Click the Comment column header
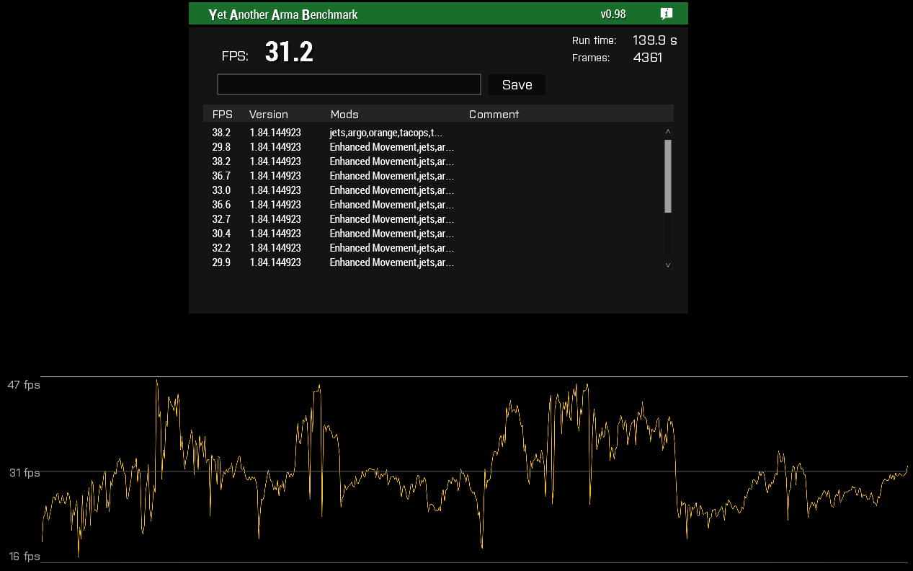 click(x=494, y=114)
